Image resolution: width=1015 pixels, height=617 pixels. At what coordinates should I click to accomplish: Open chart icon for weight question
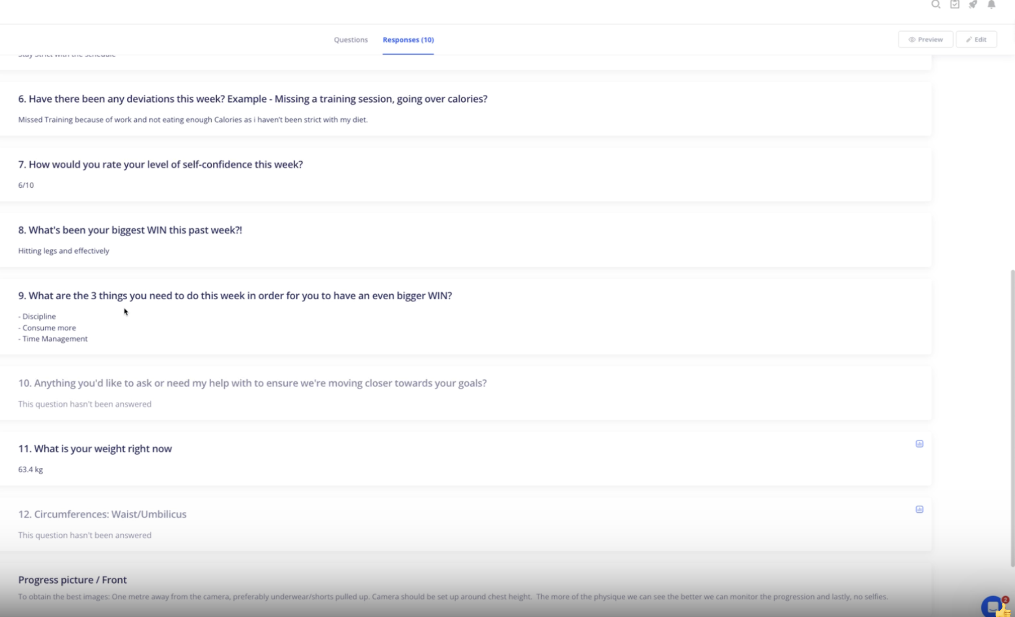coord(919,443)
